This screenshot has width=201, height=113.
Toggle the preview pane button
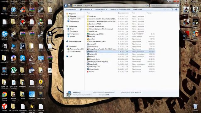point(172,9)
